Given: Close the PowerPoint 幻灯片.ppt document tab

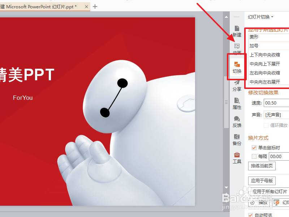Looking at the screenshot, I should coord(86,7).
